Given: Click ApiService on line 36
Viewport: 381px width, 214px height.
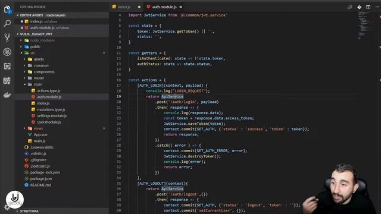Looking at the screenshot, I should [172, 189].
